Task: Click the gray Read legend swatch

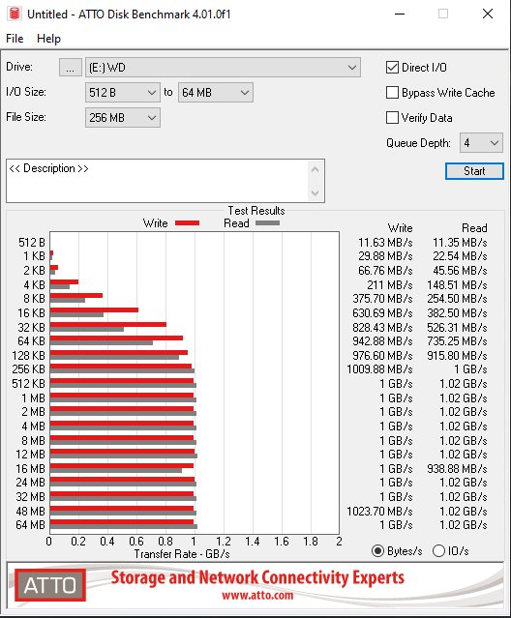Action: pos(268,223)
